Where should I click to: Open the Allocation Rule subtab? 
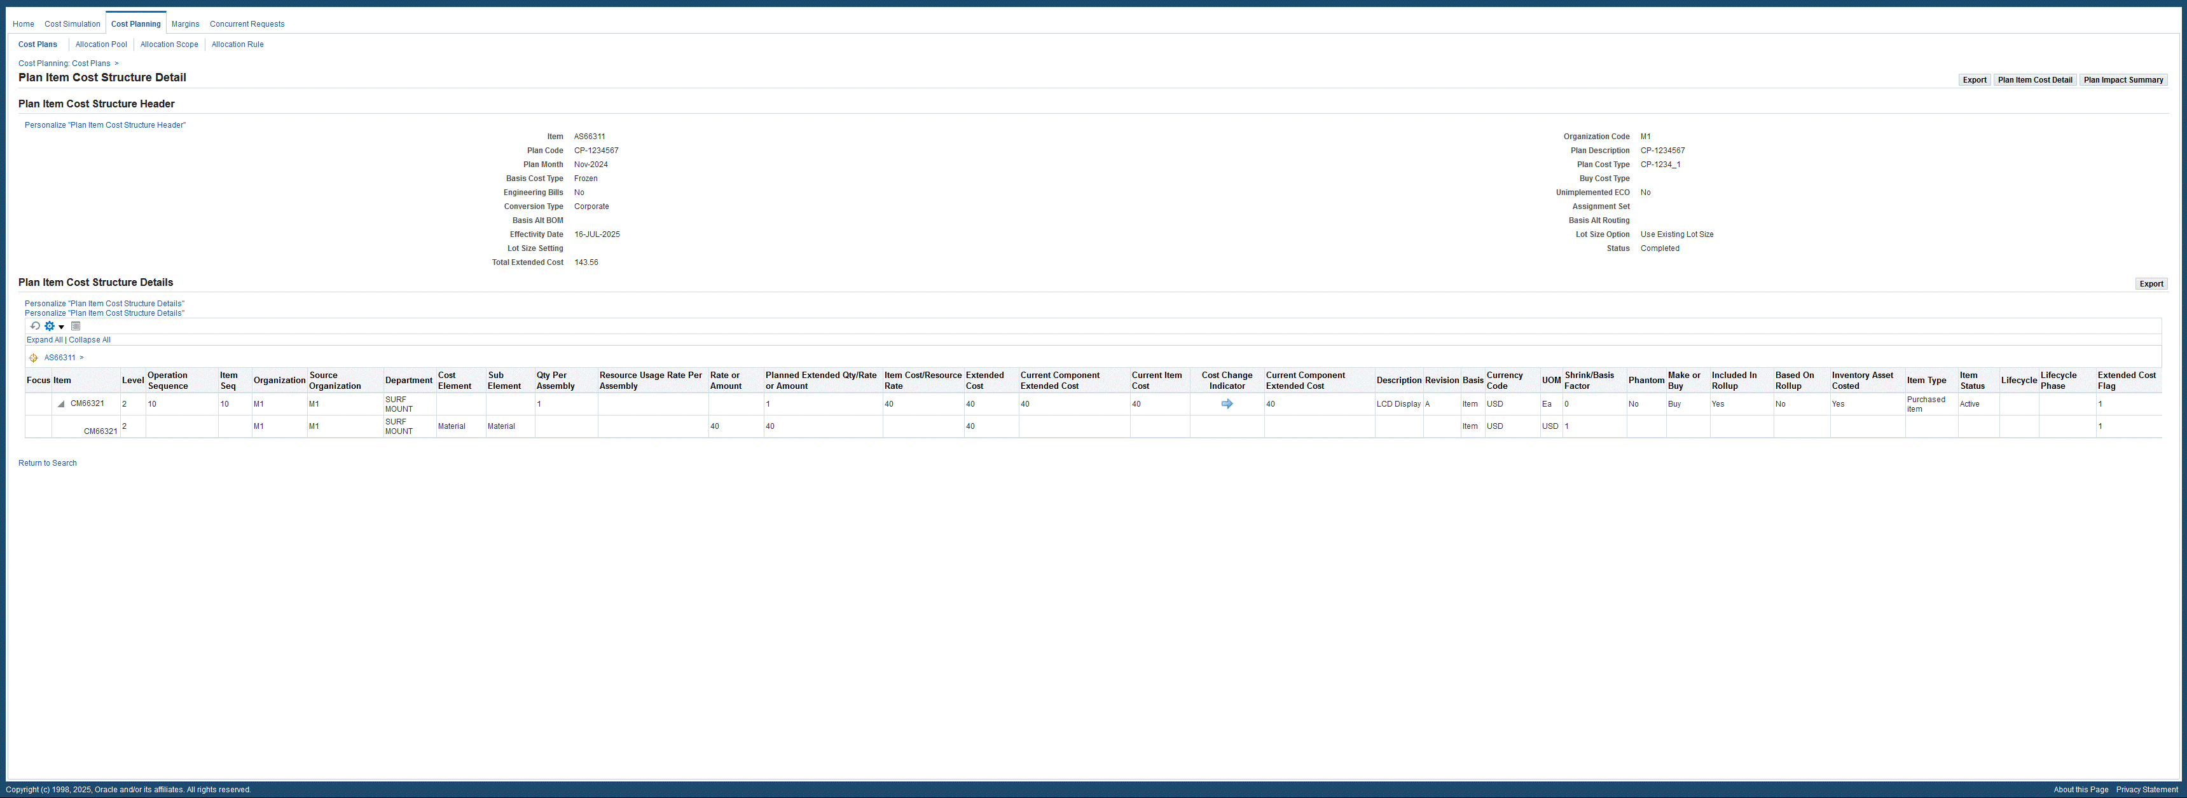point(237,44)
